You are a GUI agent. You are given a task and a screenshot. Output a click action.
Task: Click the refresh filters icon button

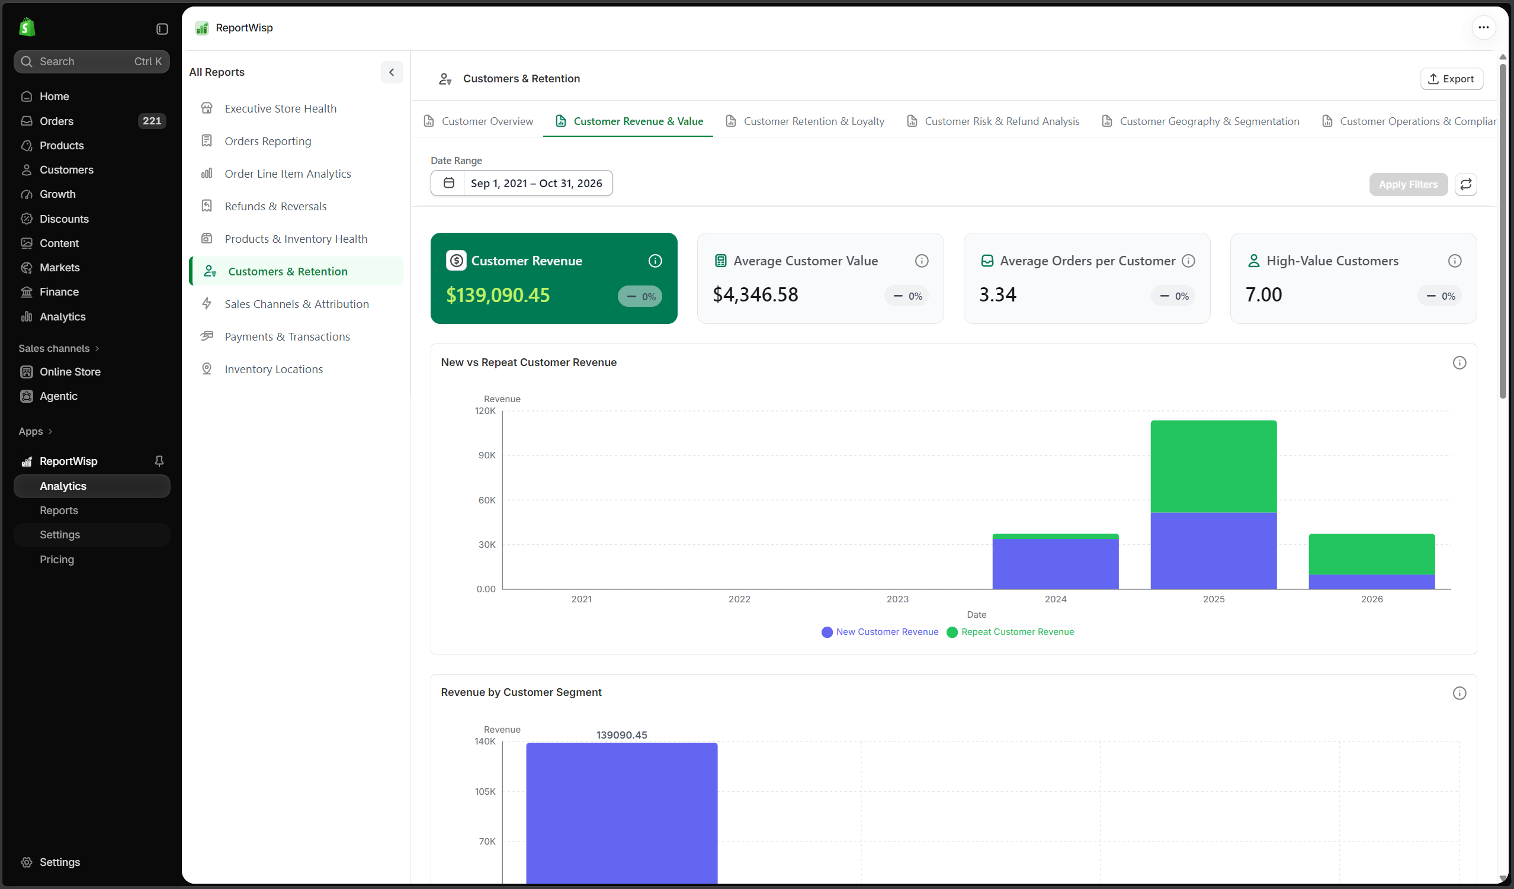coord(1465,184)
